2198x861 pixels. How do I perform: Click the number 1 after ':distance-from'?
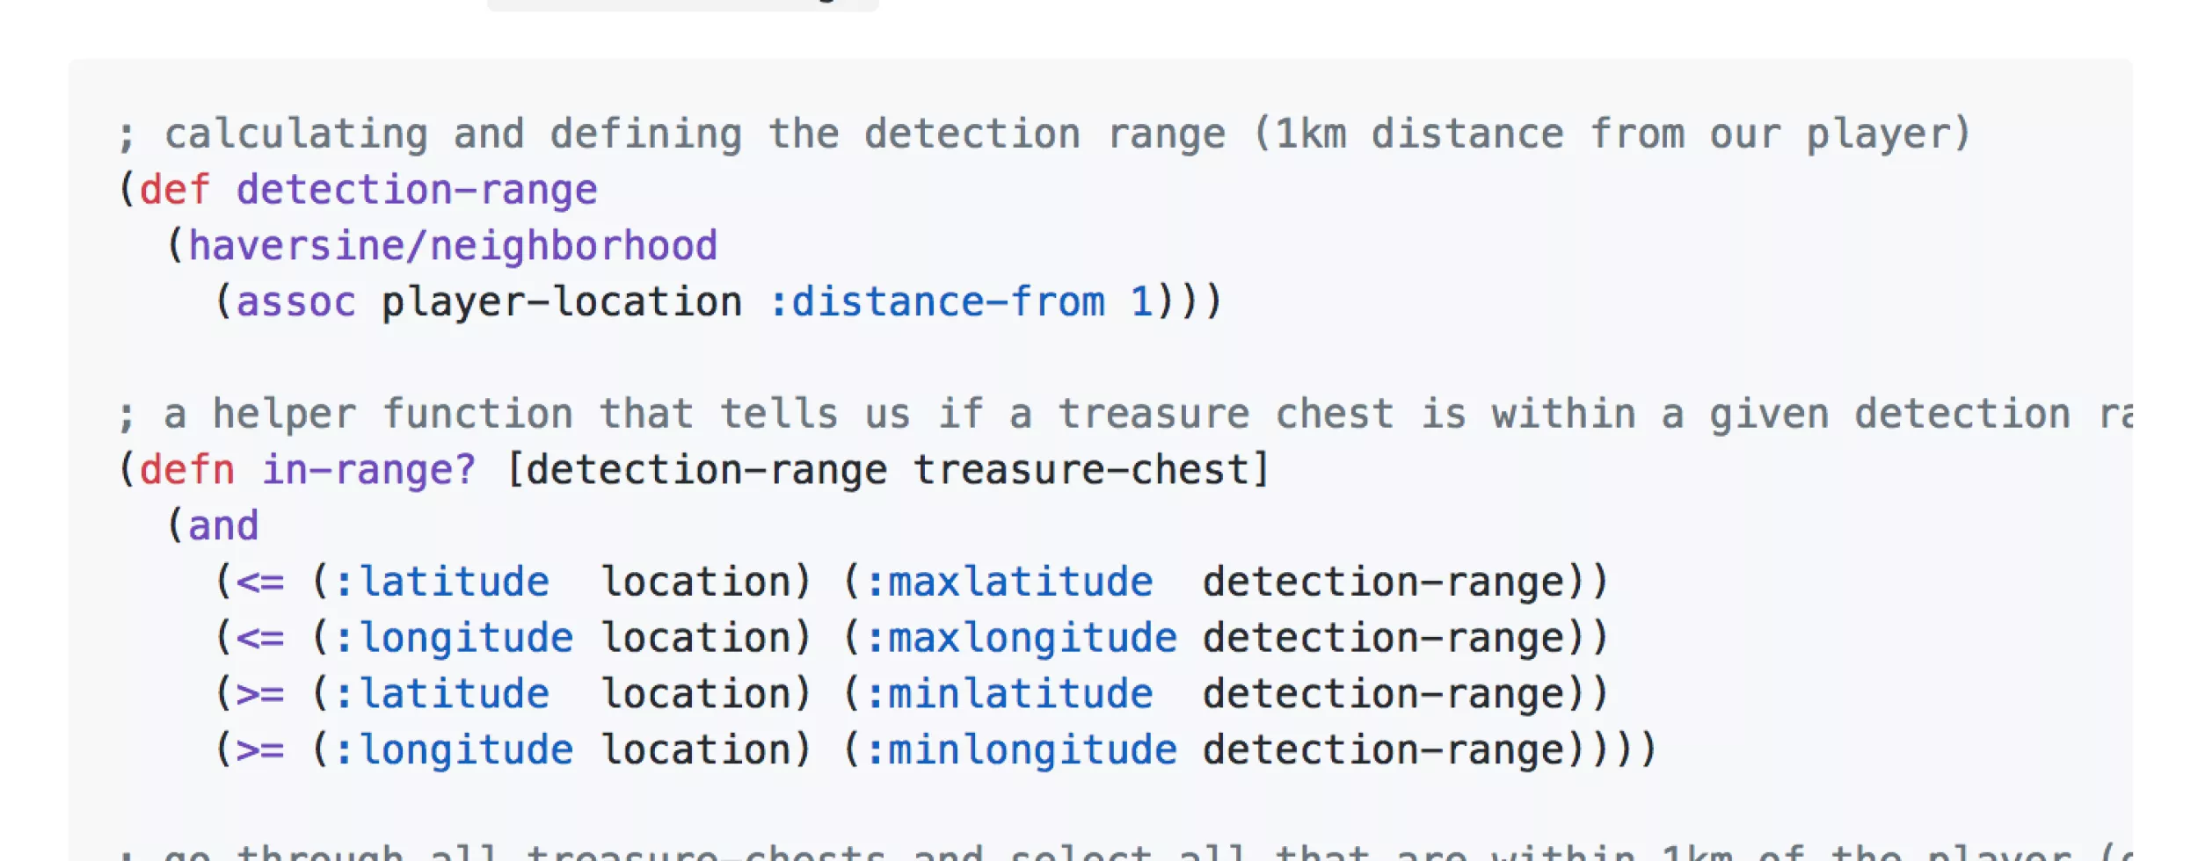point(1141,302)
